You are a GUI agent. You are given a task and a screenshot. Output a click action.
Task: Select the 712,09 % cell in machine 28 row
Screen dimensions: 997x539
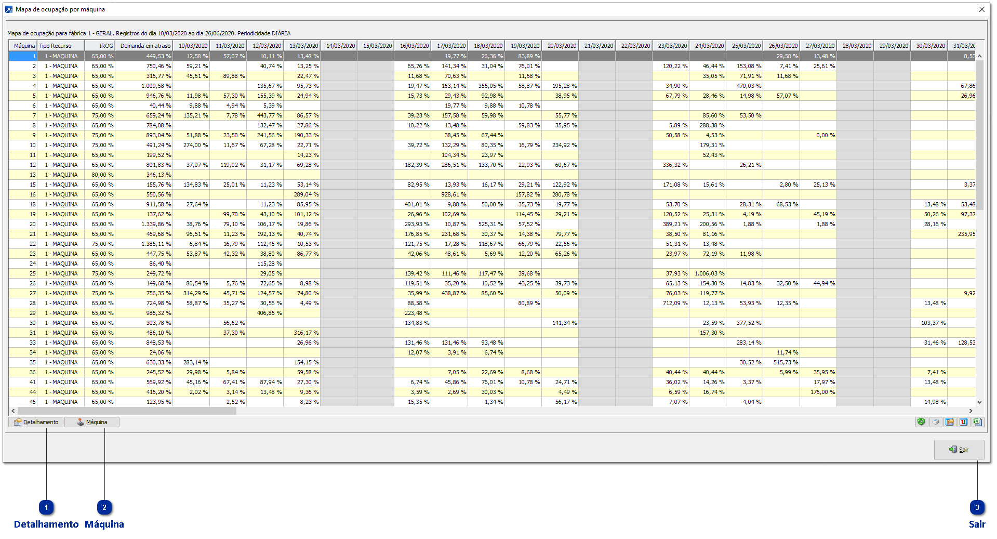(x=671, y=303)
